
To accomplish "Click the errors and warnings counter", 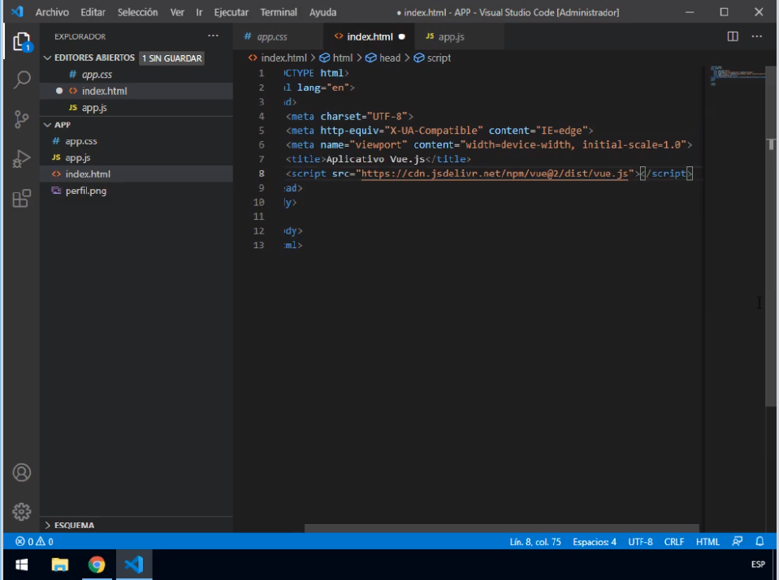I will click(x=34, y=541).
